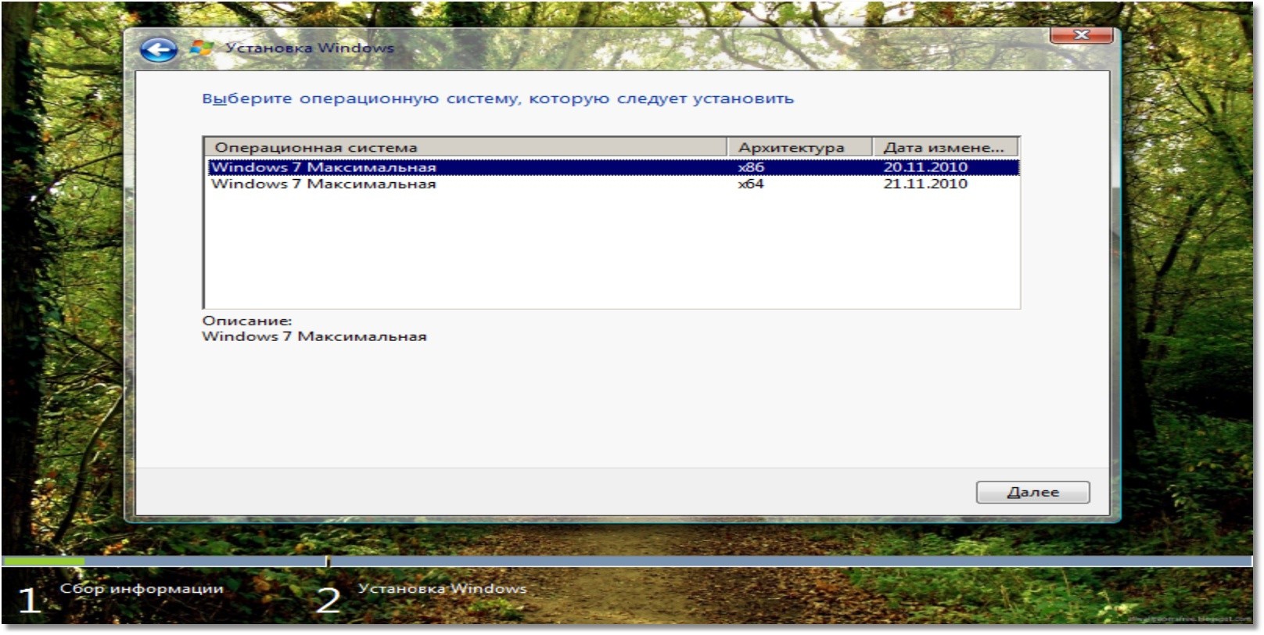The height and width of the screenshot is (635, 1264).
Task: Click the Windows flag icon in title bar
Action: pos(201,48)
